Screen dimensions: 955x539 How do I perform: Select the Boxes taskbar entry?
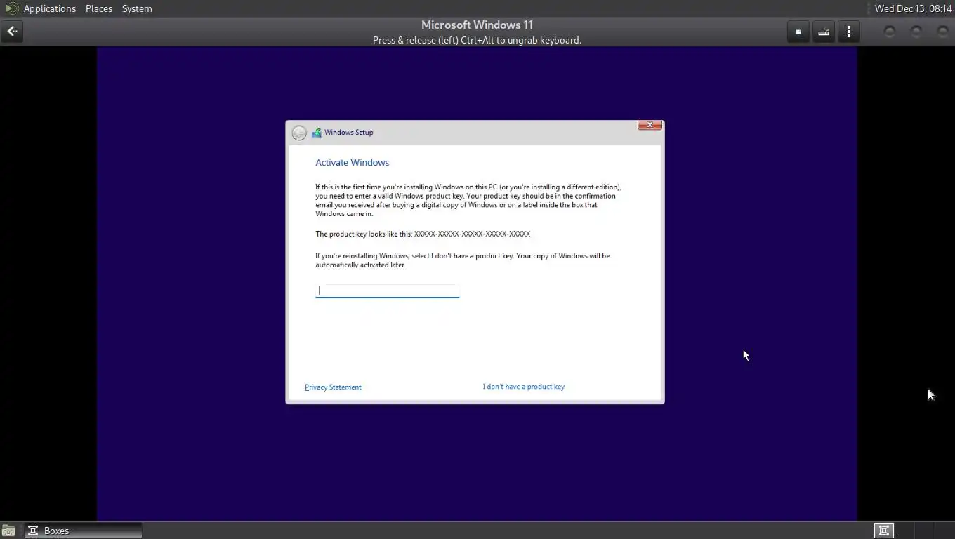click(84, 531)
